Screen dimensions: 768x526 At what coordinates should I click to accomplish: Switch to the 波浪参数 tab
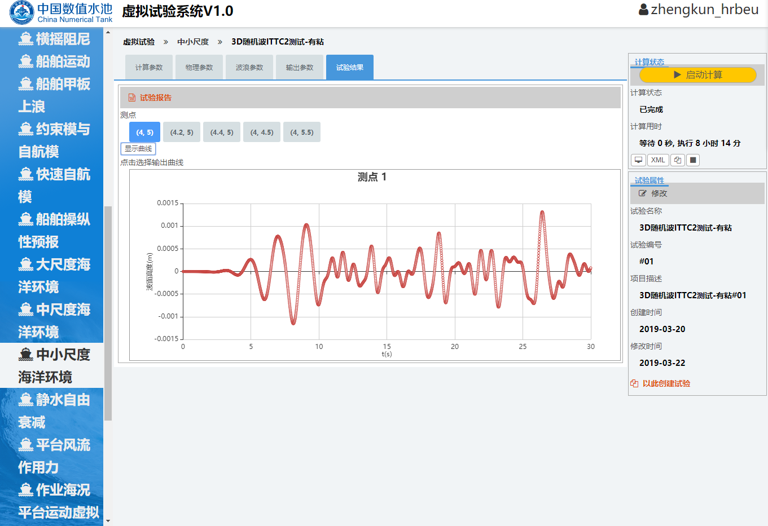pos(249,68)
